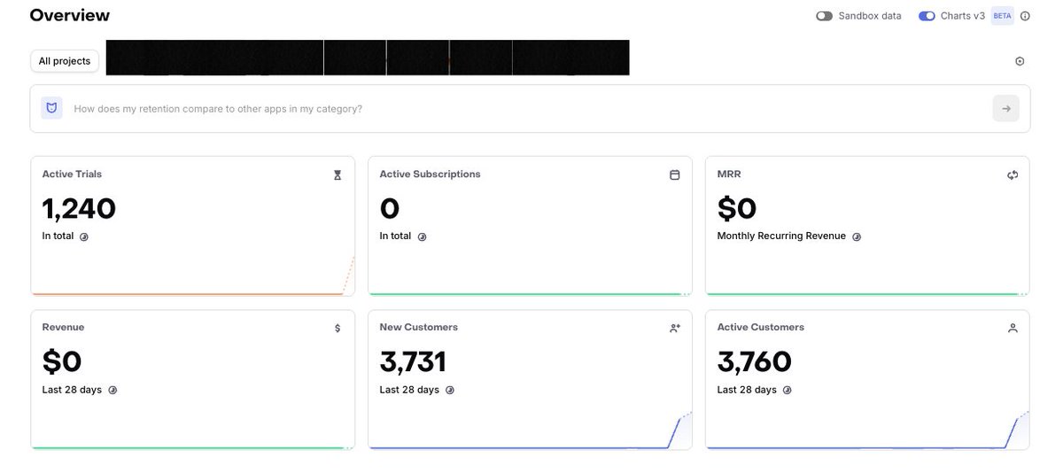Image resolution: width=1063 pixels, height=473 pixels.
Task: Click the dollar icon on Revenue card
Action: pos(338,329)
